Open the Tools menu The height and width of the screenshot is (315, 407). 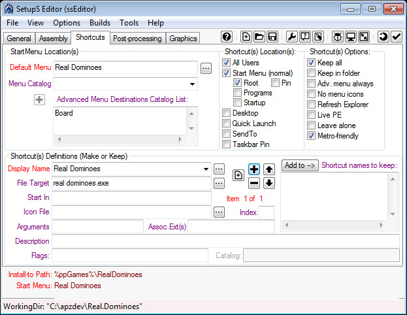[129, 23]
